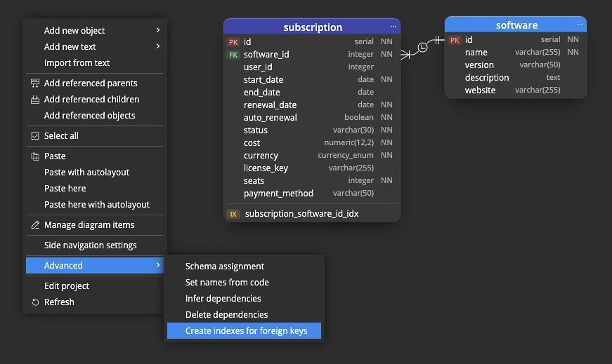Image resolution: width=612 pixels, height=364 pixels.
Task: Select Set names from code
Action: [x=245, y=282]
